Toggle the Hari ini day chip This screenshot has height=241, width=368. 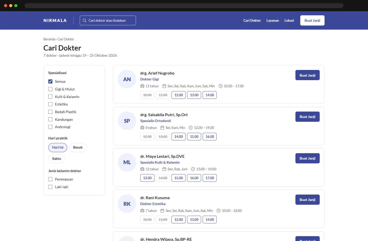click(58, 148)
